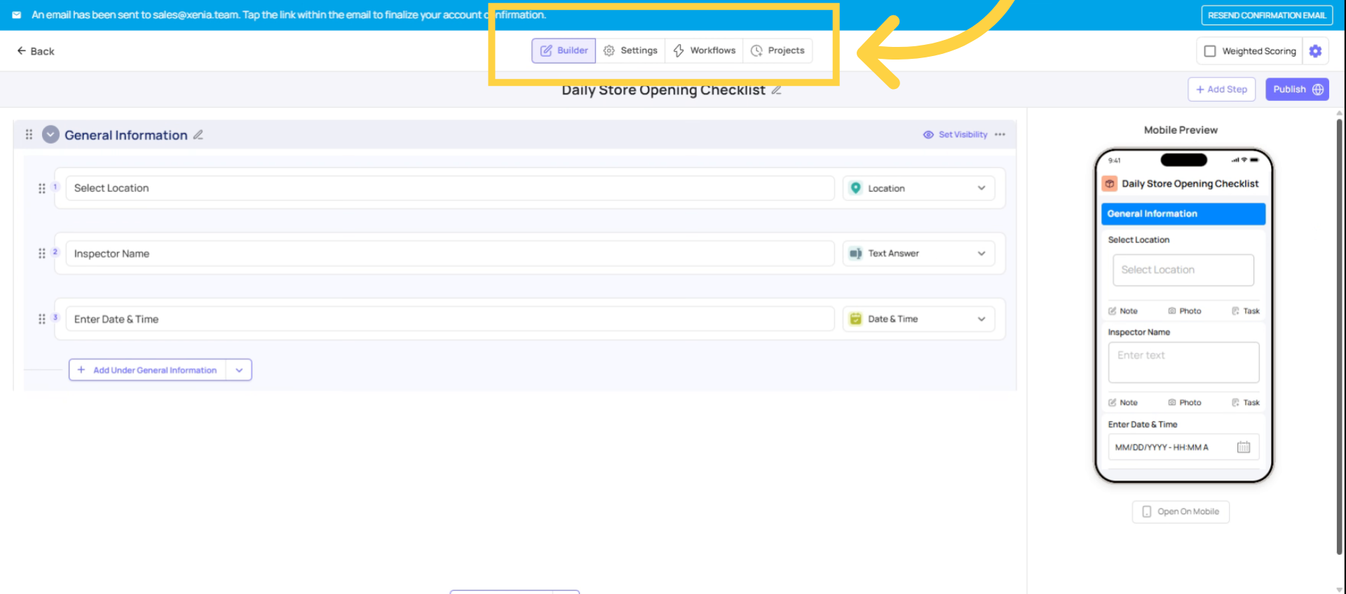Click Open On Mobile button
This screenshot has height=594, width=1346.
(1181, 511)
